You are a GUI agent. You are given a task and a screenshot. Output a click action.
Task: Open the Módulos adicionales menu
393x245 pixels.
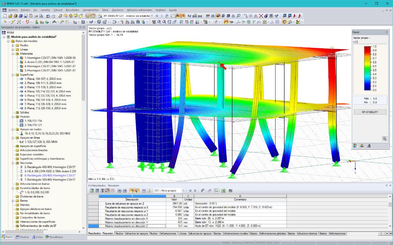pos(139,10)
